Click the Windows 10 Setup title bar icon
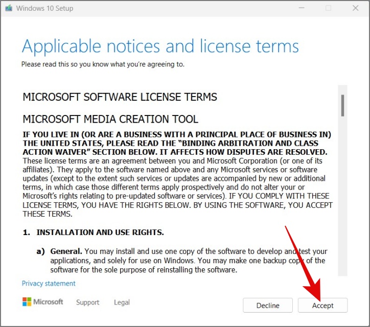Screen dimensions: 370x327 [x=9, y=8]
